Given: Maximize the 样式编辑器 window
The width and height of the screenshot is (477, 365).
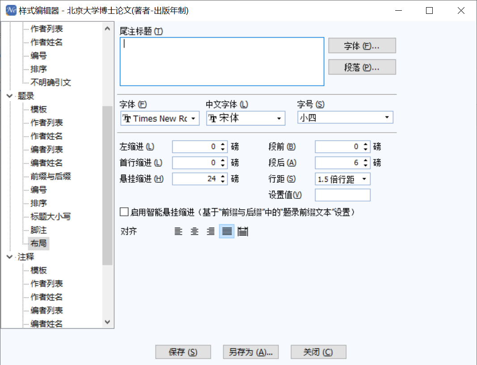Looking at the screenshot, I should 429,11.
